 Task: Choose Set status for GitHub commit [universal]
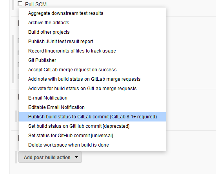click(93, 136)
